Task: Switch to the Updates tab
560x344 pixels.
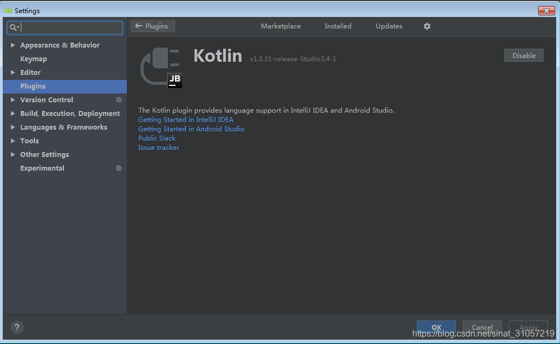Action: (x=389, y=26)
